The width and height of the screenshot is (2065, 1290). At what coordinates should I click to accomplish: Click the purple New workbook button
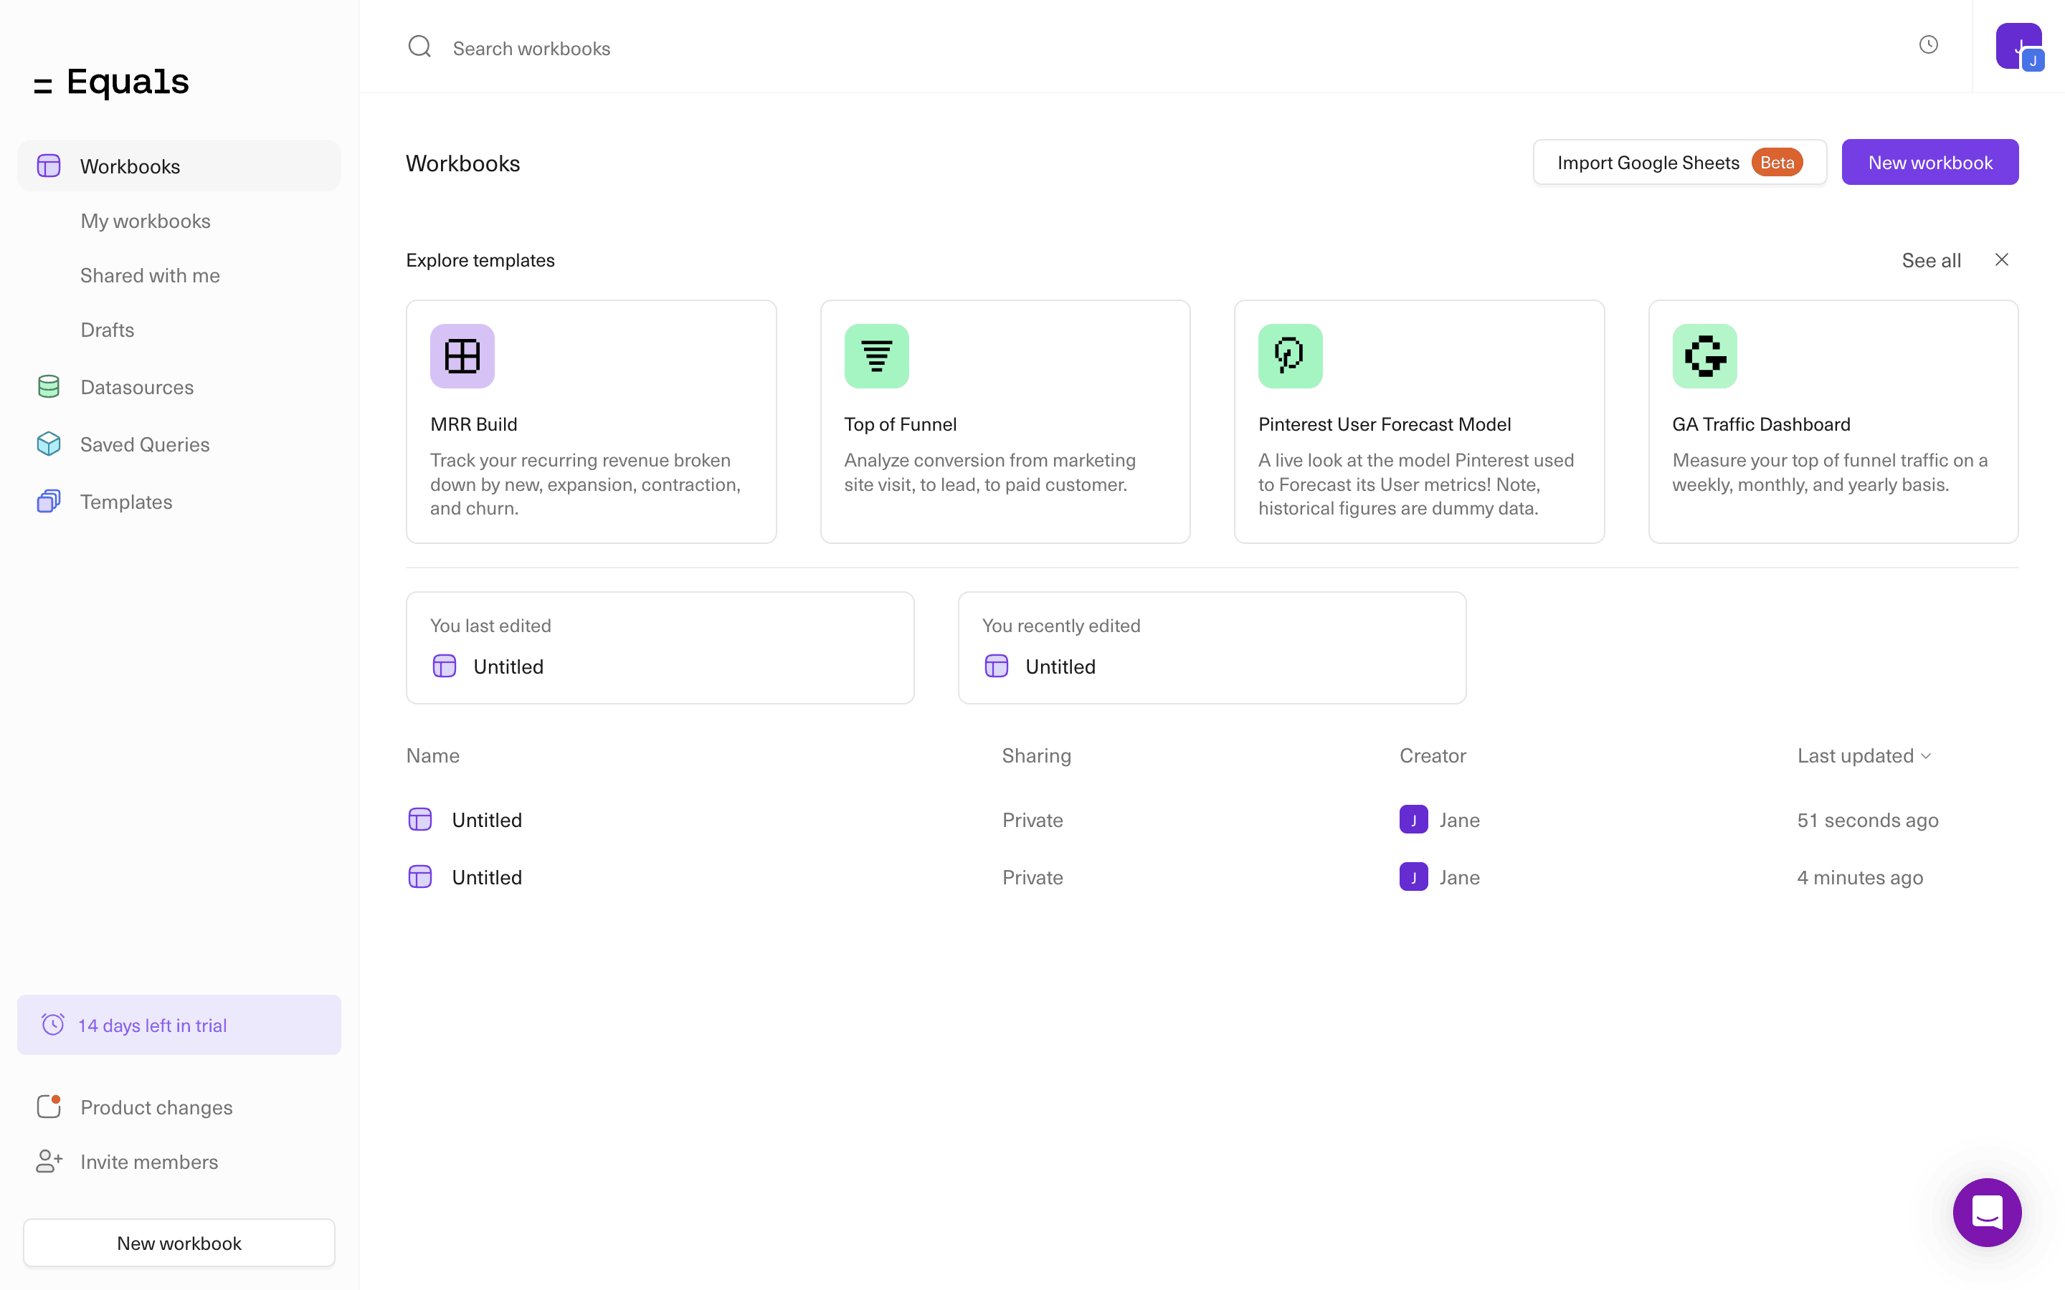(x=1929, y=162)
